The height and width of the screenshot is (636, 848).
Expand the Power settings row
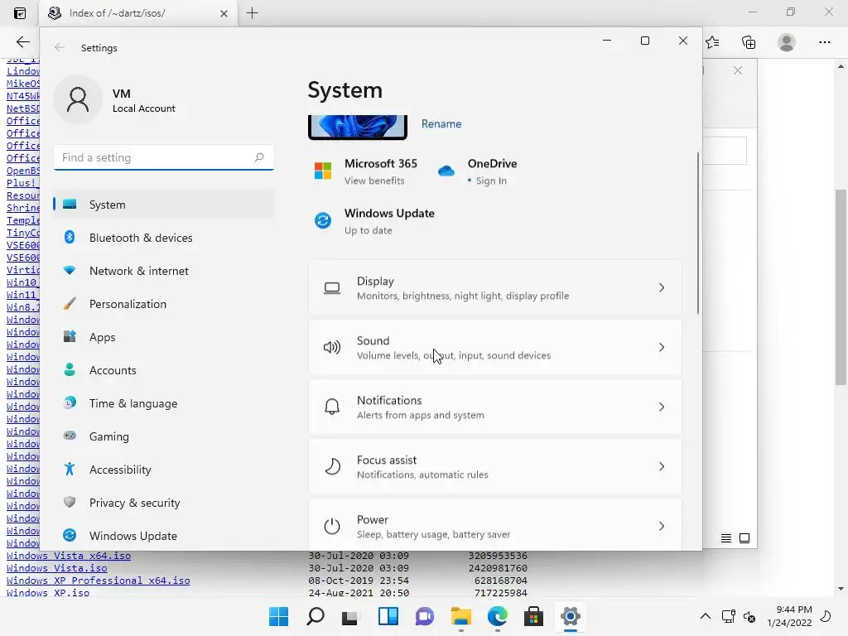pyautogui.click(x=495, y=524)
